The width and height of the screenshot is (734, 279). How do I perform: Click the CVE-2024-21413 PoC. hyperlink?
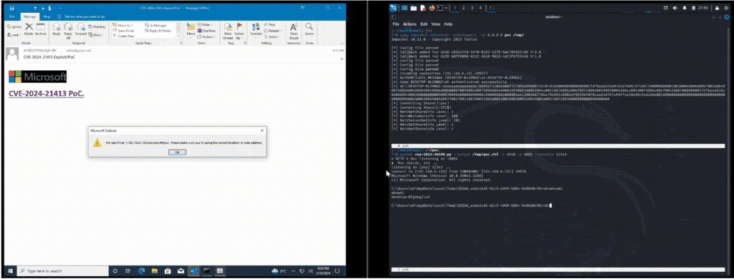47,94
